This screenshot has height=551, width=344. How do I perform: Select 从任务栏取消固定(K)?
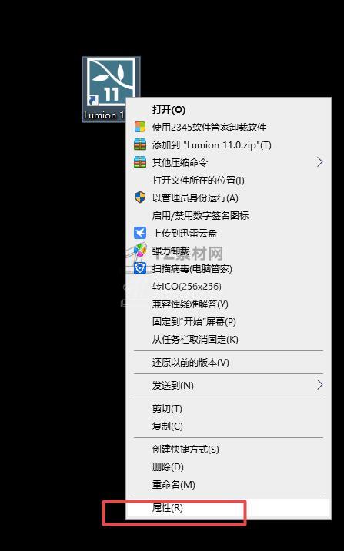[229, 340]
